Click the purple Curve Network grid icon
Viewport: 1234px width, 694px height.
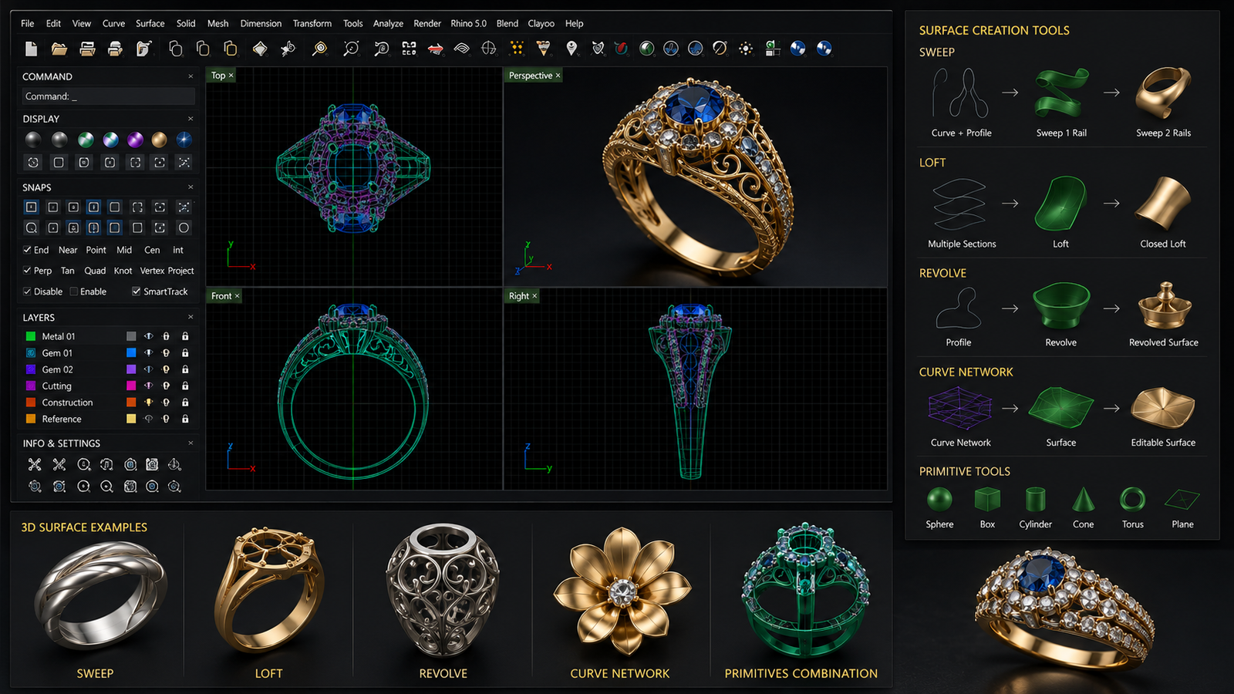[959, 409]
